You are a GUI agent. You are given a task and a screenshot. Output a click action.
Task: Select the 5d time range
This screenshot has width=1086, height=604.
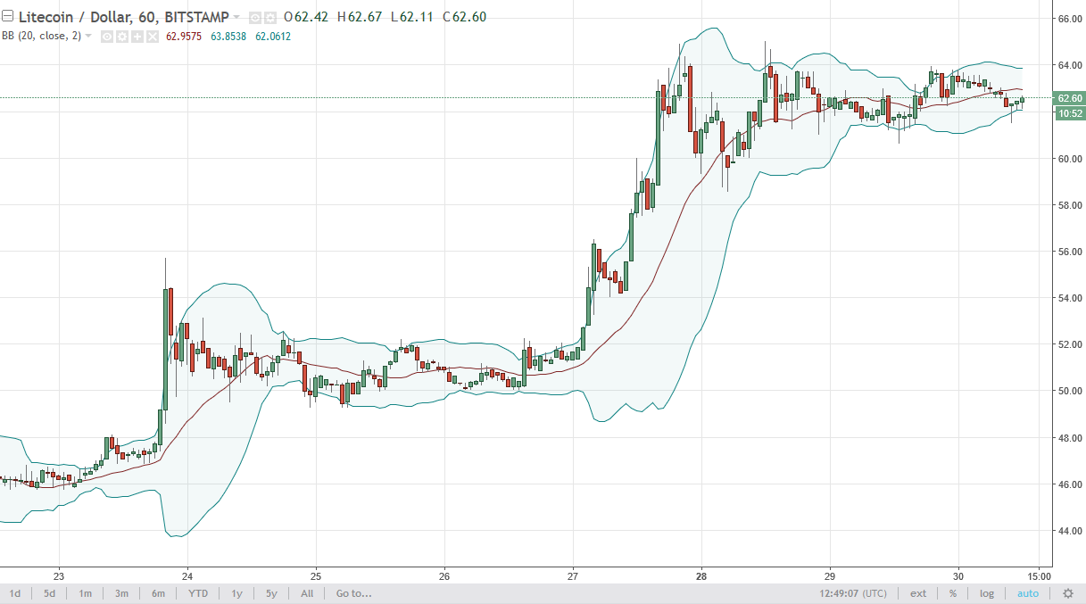tap(50, 593)
